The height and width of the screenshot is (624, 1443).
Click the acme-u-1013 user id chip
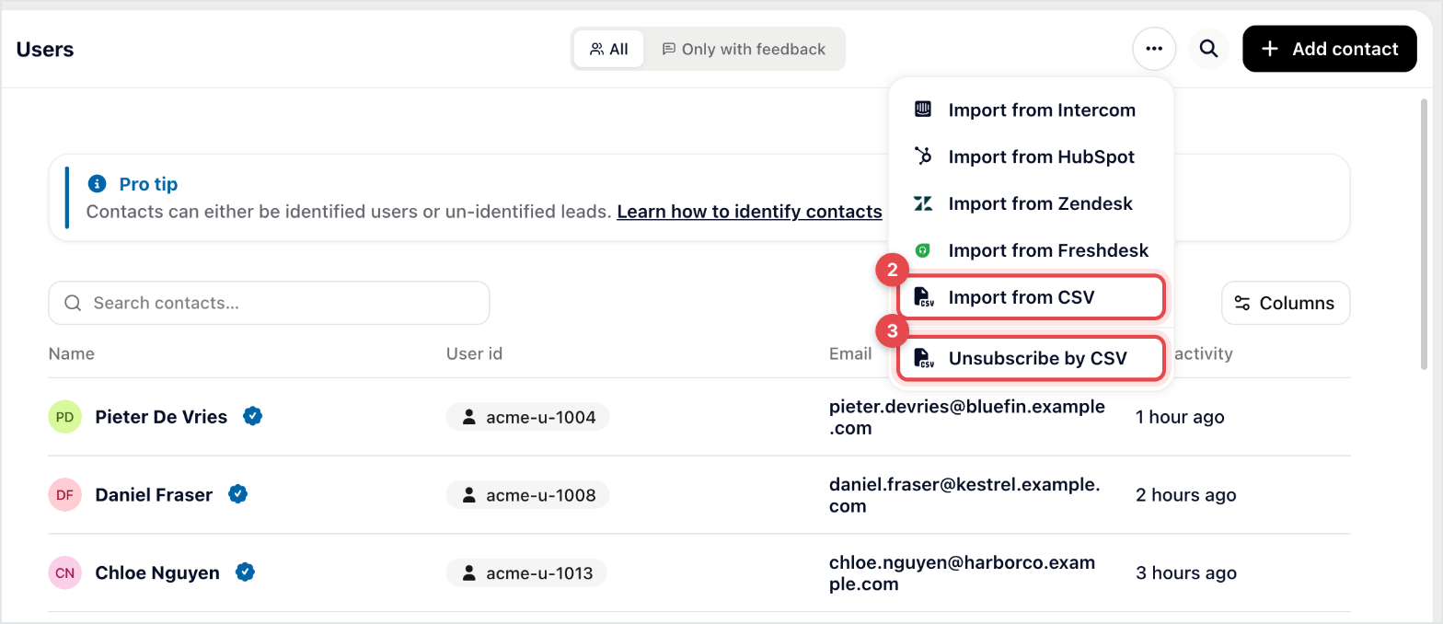tap(526, 572)
